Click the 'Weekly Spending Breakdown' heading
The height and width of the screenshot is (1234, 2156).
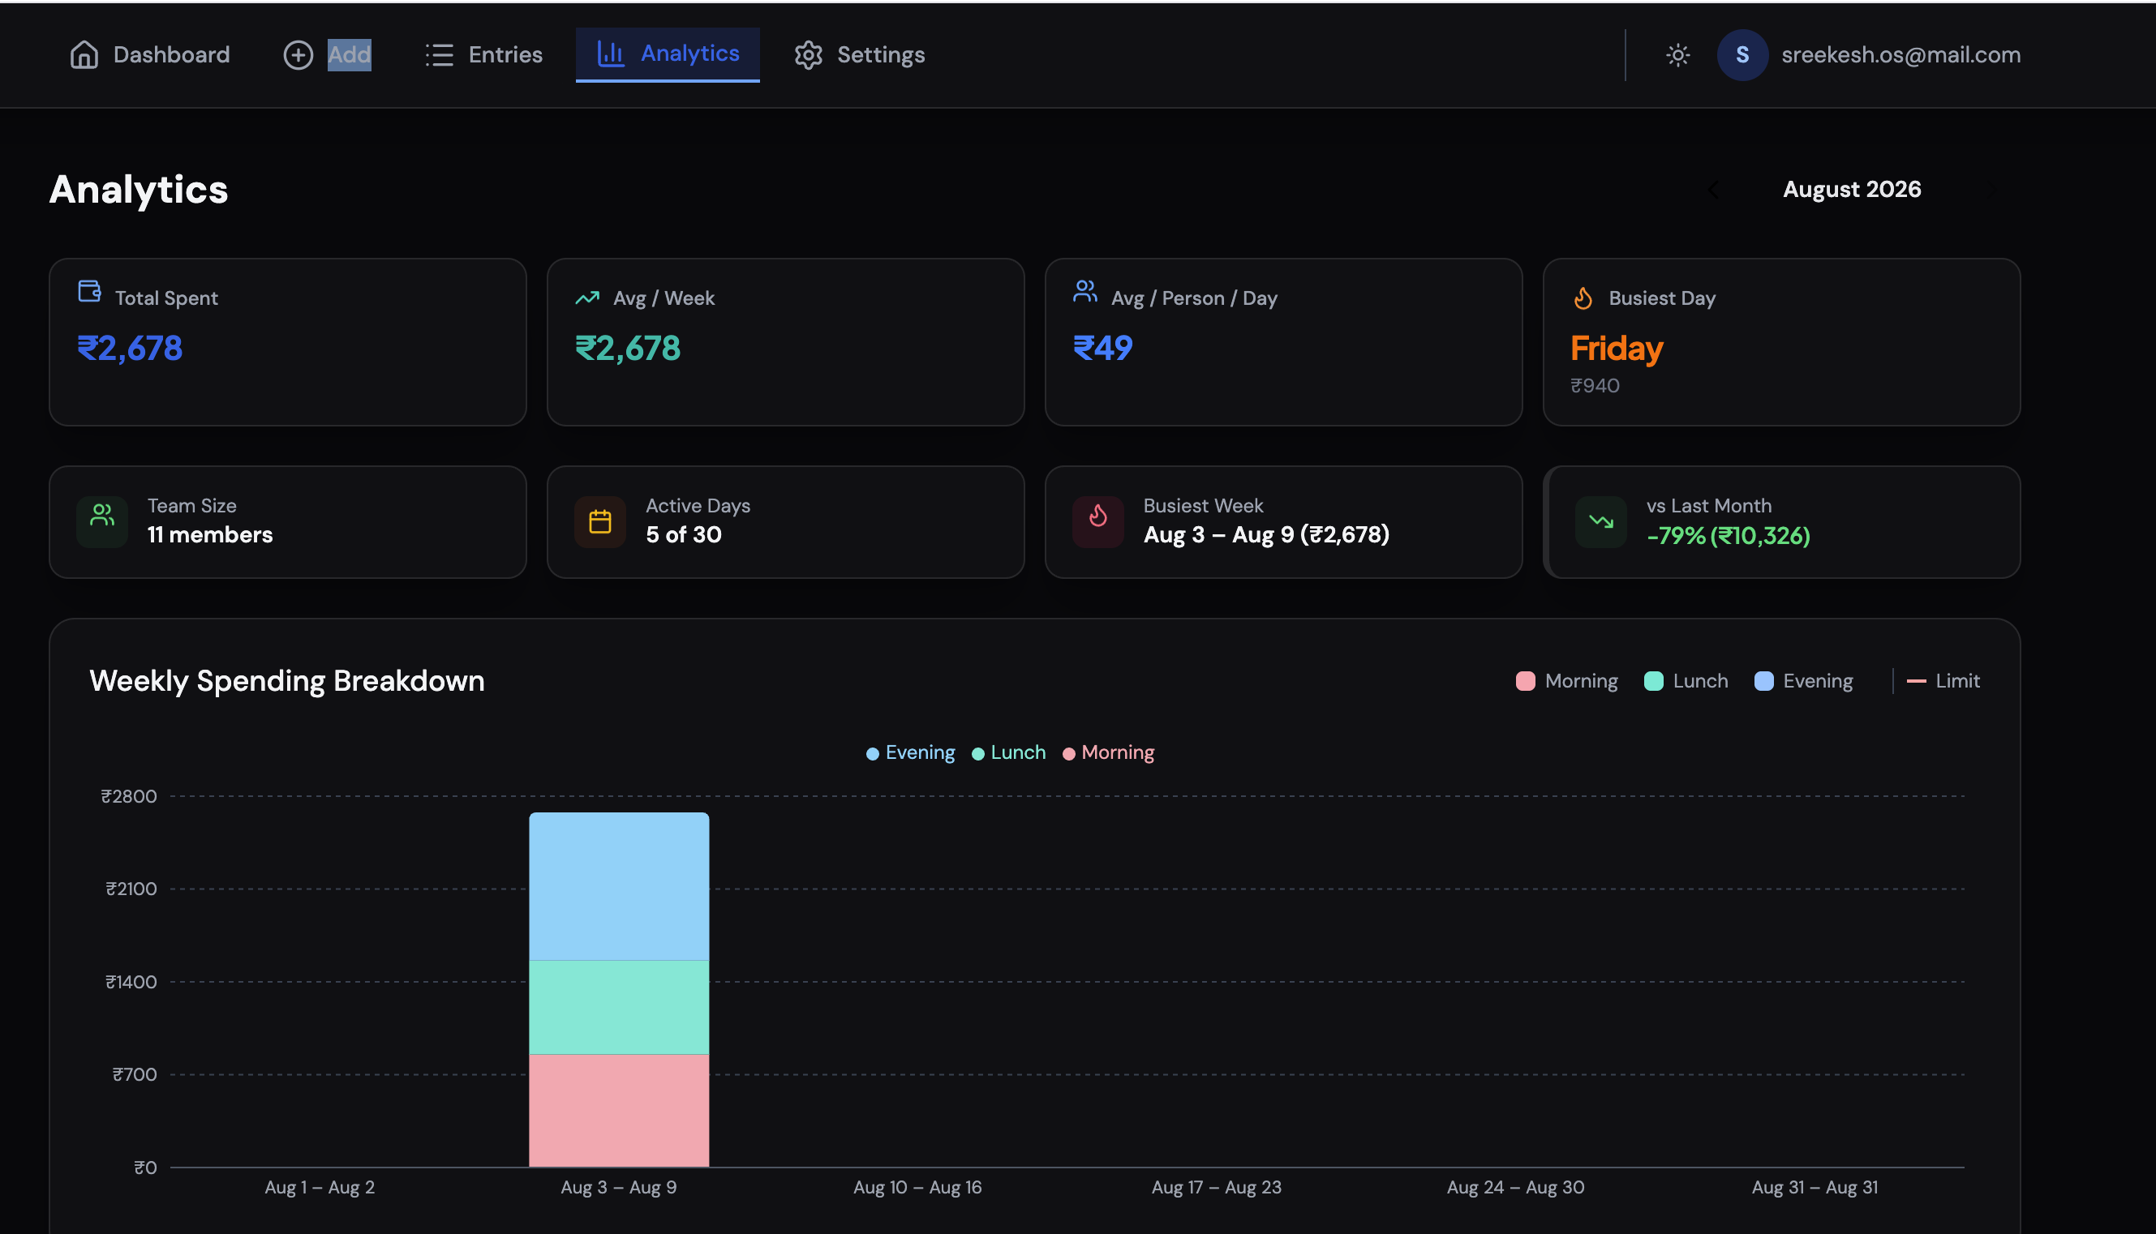coord(286,680)
